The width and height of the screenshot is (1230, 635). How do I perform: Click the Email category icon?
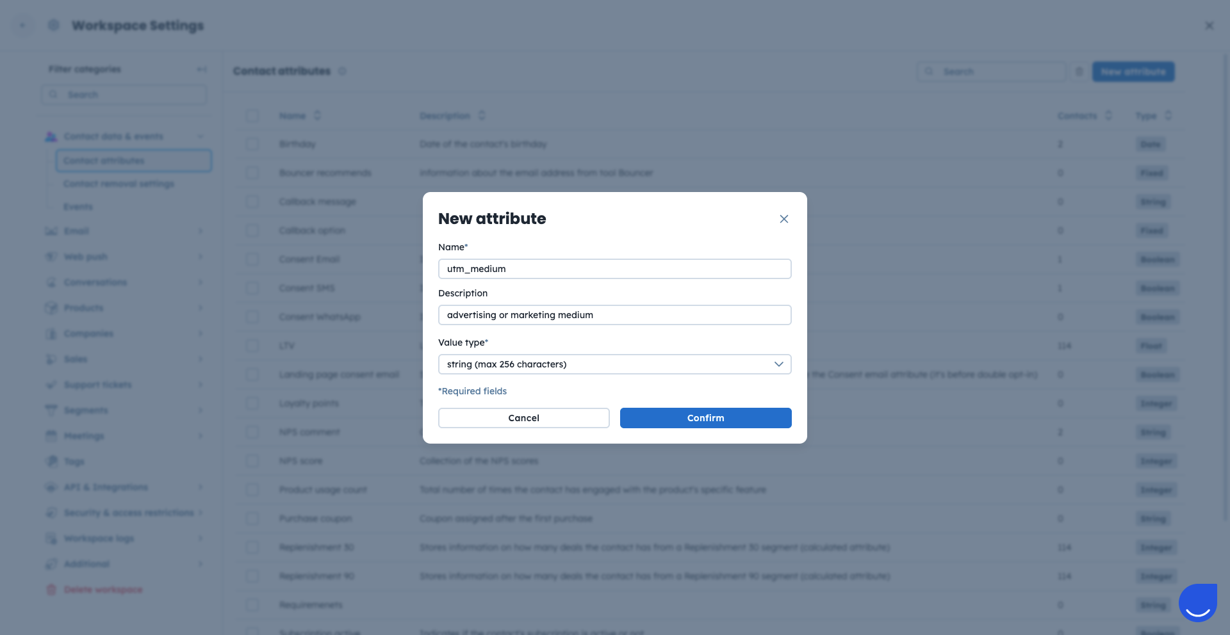[x=51, y=231]
